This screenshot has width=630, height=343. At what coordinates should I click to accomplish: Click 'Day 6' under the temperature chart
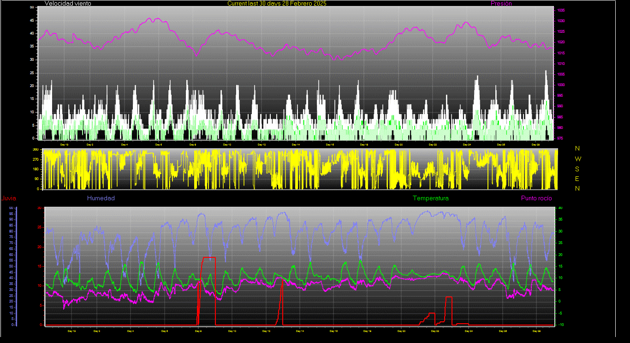point(164,331)
